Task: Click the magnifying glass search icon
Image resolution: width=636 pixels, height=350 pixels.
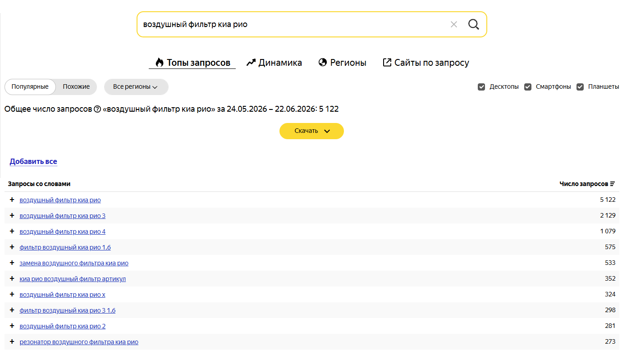Action: coord(474,24)
